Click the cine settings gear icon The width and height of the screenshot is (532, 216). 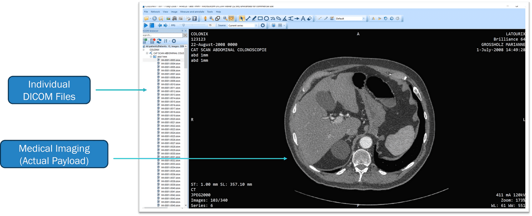[x=263, y=25]
